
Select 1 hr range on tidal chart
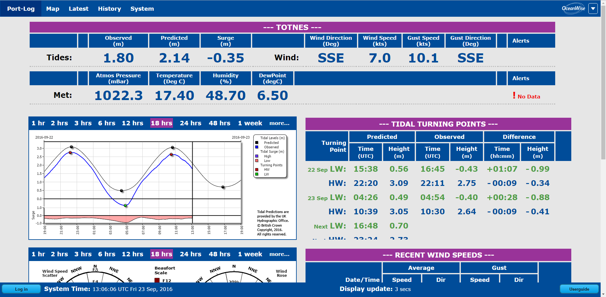38,123
